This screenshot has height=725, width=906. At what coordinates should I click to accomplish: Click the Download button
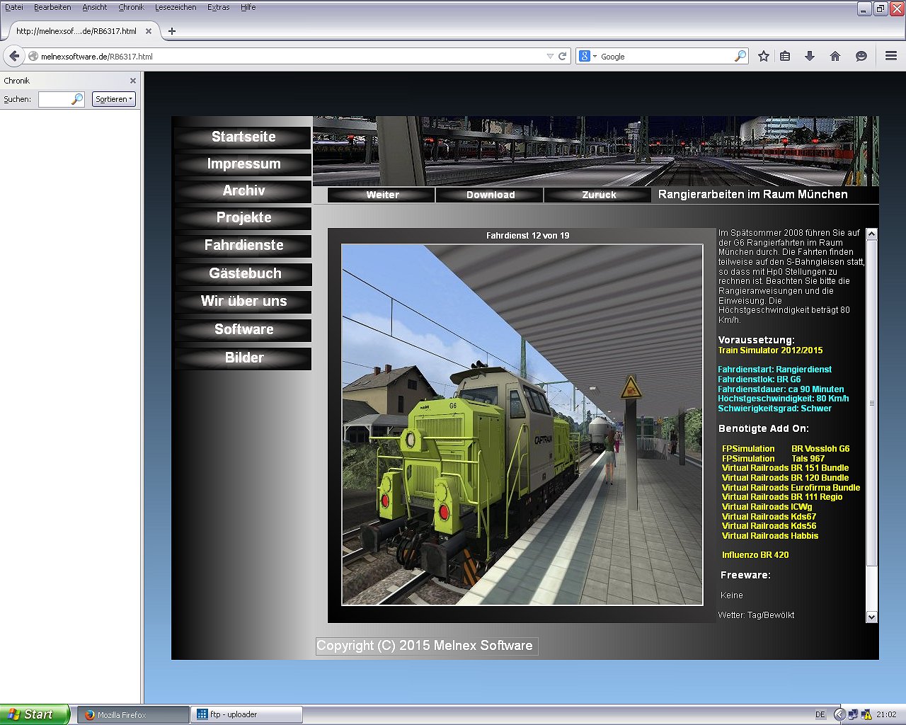point(491,195)
